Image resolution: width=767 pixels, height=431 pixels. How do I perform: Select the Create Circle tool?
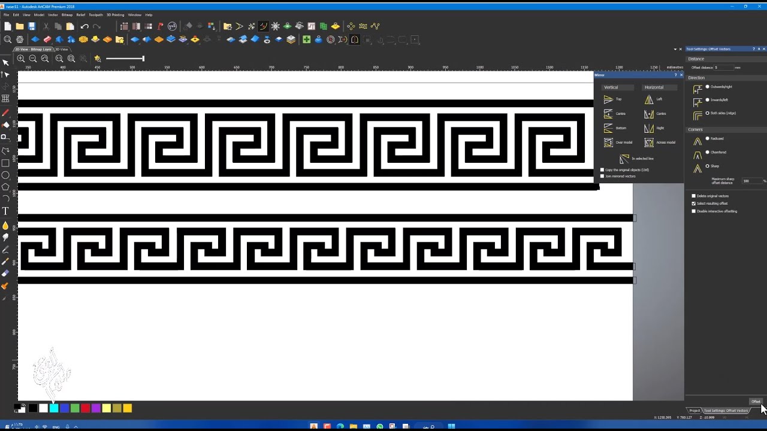5,175
